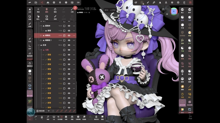Viewport: 220px width, 123px height.
Task: Collapse the 马尾 tree group
Action: (41, 50)
